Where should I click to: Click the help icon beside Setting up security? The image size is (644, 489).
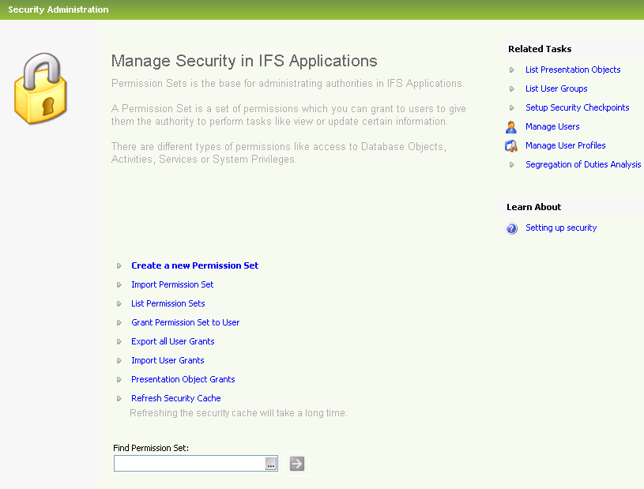[511, 228]
